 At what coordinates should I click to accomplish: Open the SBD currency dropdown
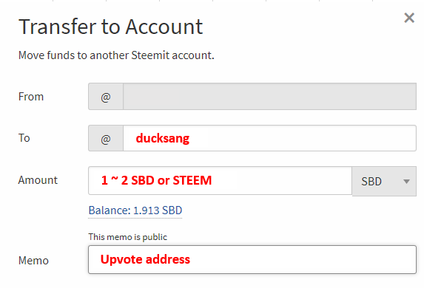click(x=384, y=181)
